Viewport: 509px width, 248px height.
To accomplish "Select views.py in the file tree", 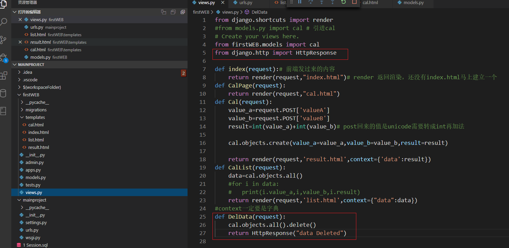I will coord(99,192).
